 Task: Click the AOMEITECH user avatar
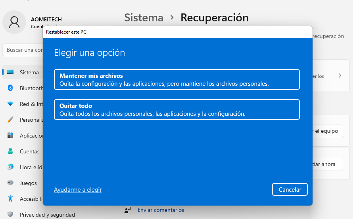coord(14,22)
